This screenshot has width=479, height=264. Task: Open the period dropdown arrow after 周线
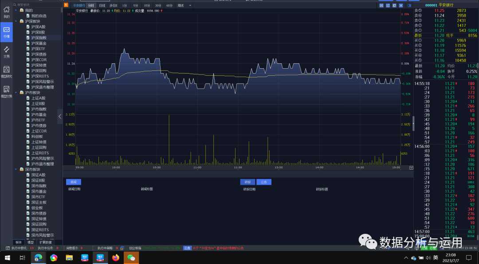pos(190,5)
